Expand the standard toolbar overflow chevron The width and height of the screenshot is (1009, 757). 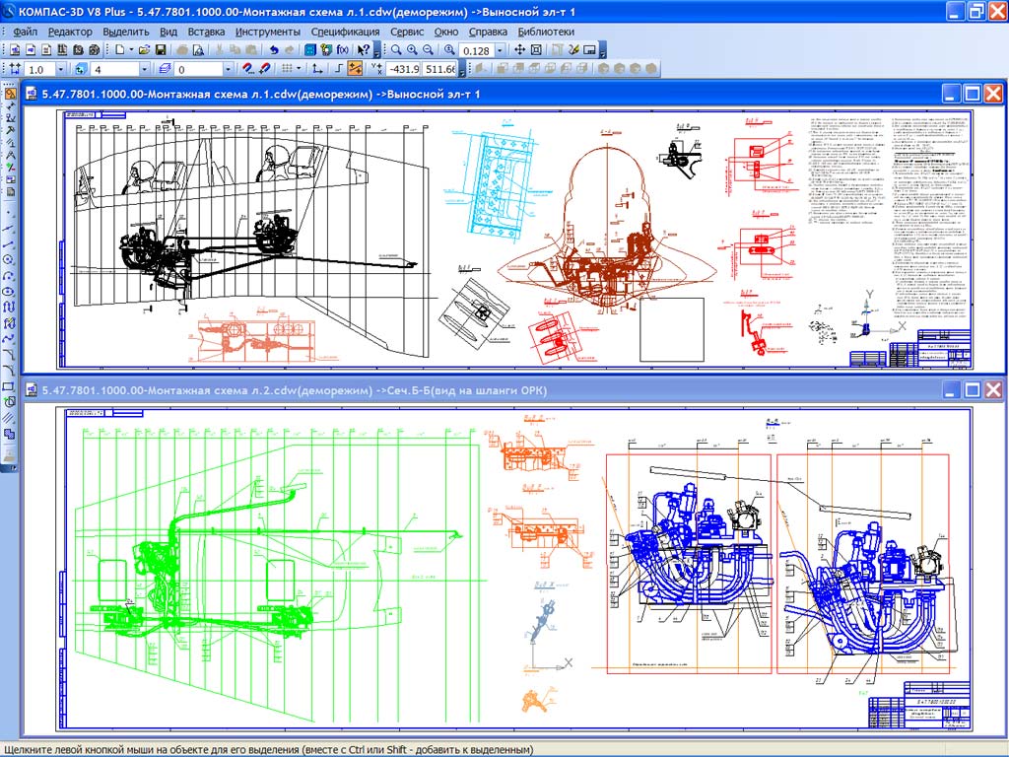pyautogui.click(x=376, y=50)
